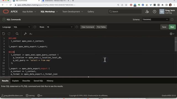Click the Oracle APEX 22.1.0 version text
177x99 pixels.
(169, 95)
